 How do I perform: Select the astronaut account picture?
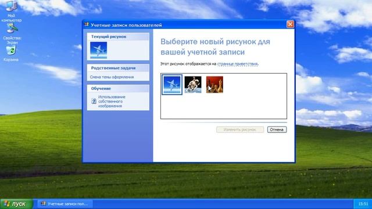pyautogui.click(x=193, y=85)
